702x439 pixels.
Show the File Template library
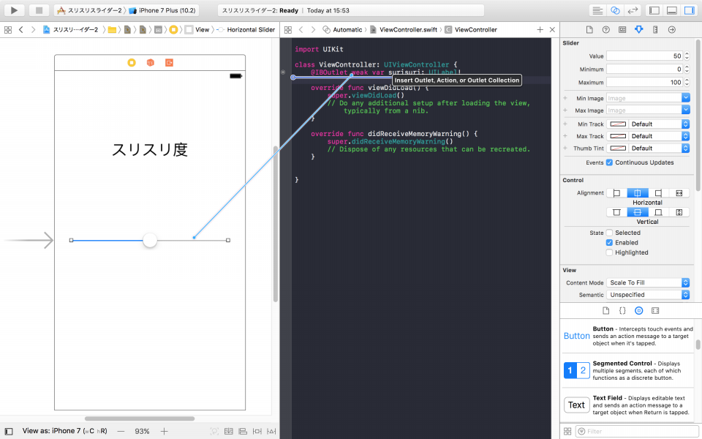(605, 310)
